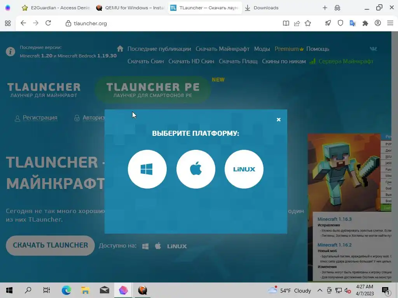Open the Minecraft 1.16.2 changelog heading

click(x=334, y=245)
